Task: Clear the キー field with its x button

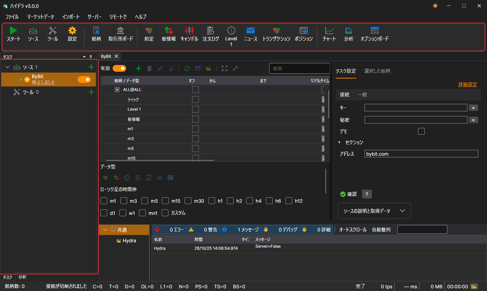Action: [473, 108]
